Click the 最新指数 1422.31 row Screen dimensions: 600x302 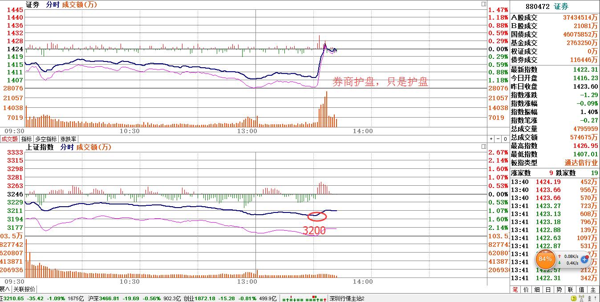pos(554,69)
